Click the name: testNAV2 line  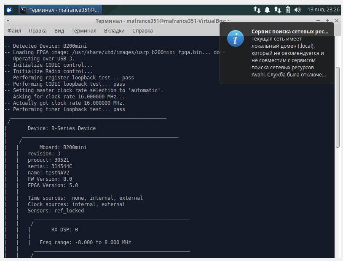tap(48, 173)
